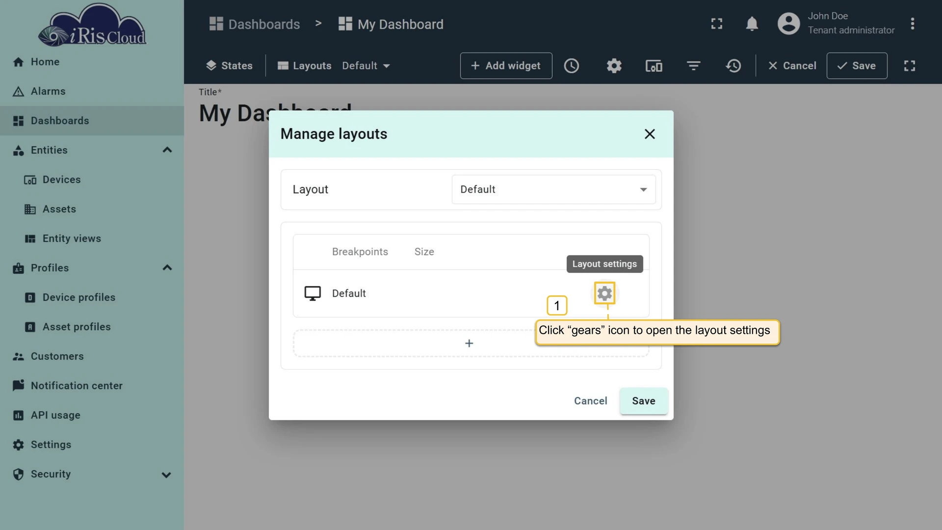Click Cancel in the Manage layouts dialog
Screen dimensions: 942x530
coord(590,401)
